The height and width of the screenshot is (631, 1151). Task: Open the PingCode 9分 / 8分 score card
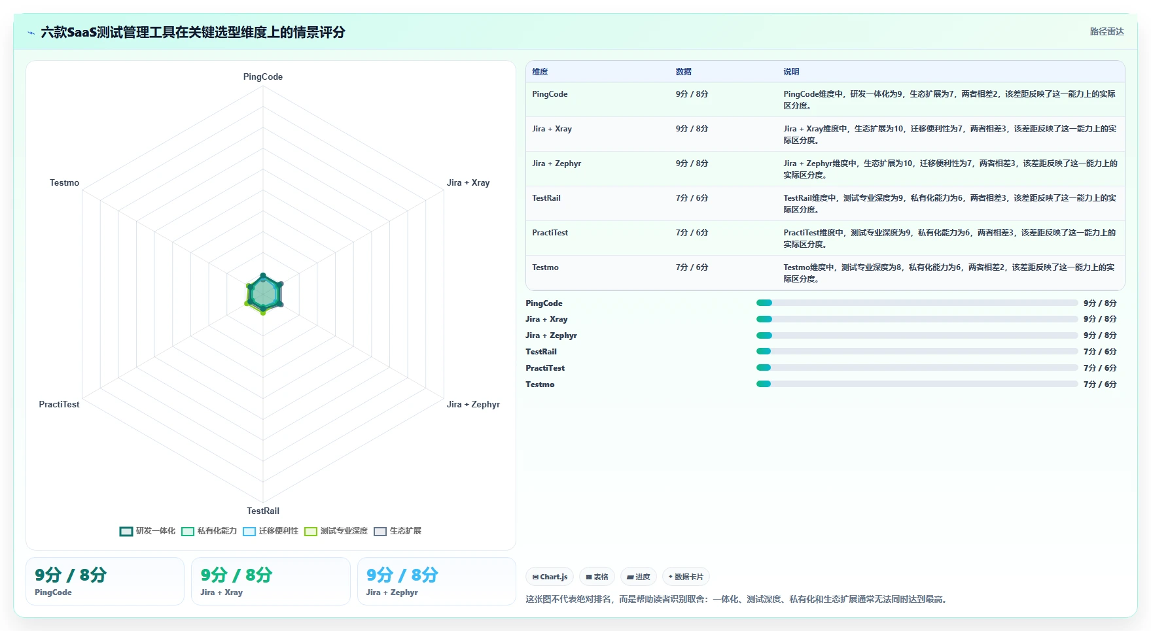click(x=105, y=581)
